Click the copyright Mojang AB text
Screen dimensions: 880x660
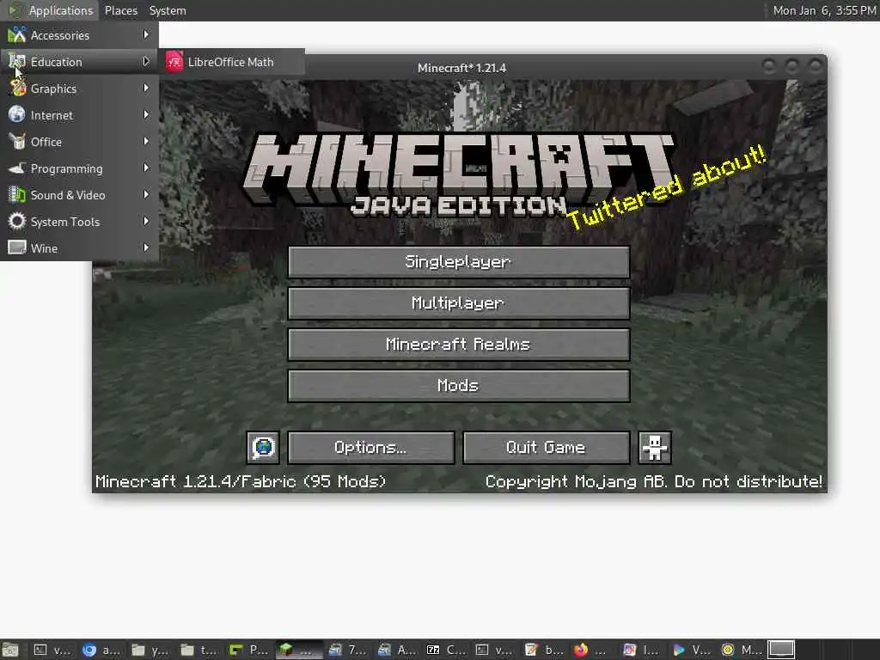(653, 481)
